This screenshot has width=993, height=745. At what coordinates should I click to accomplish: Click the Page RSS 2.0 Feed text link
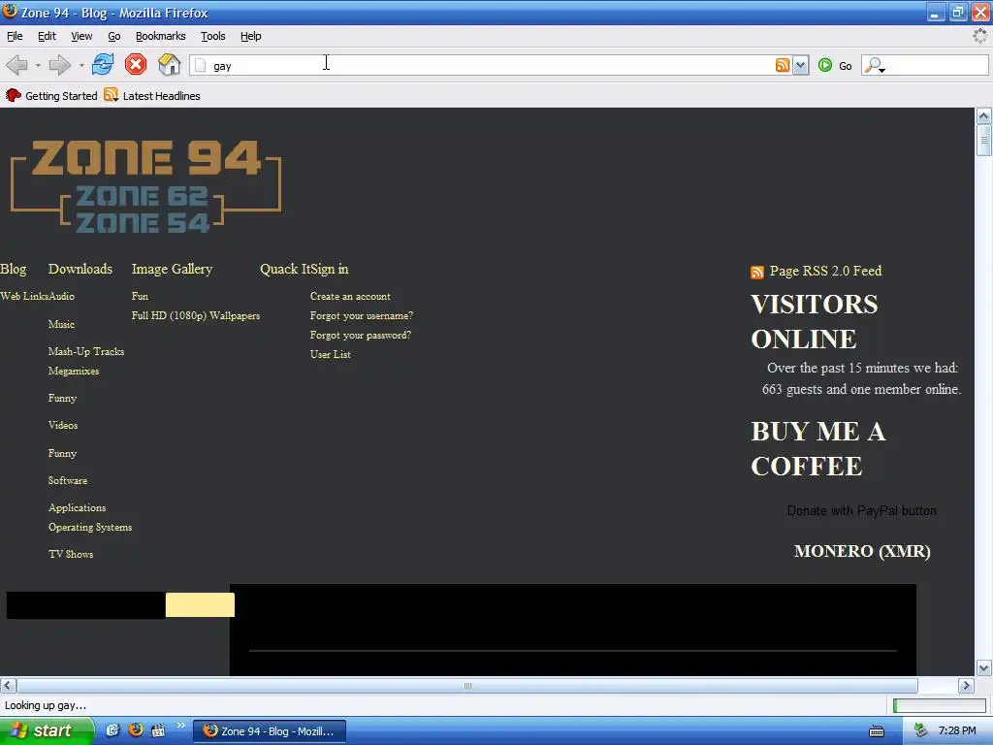click(825, 272)
